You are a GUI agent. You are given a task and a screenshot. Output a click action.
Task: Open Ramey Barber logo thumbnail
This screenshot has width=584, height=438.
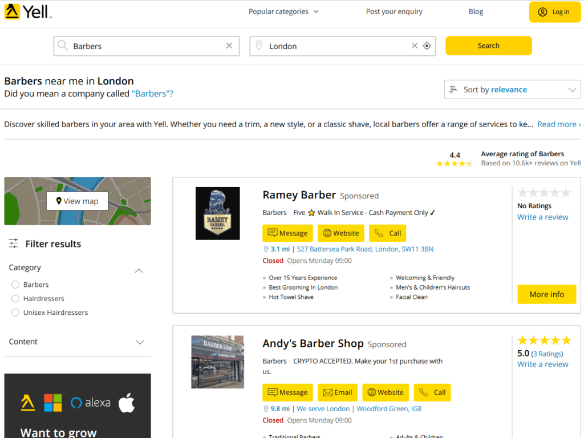[x=217, y=213]
